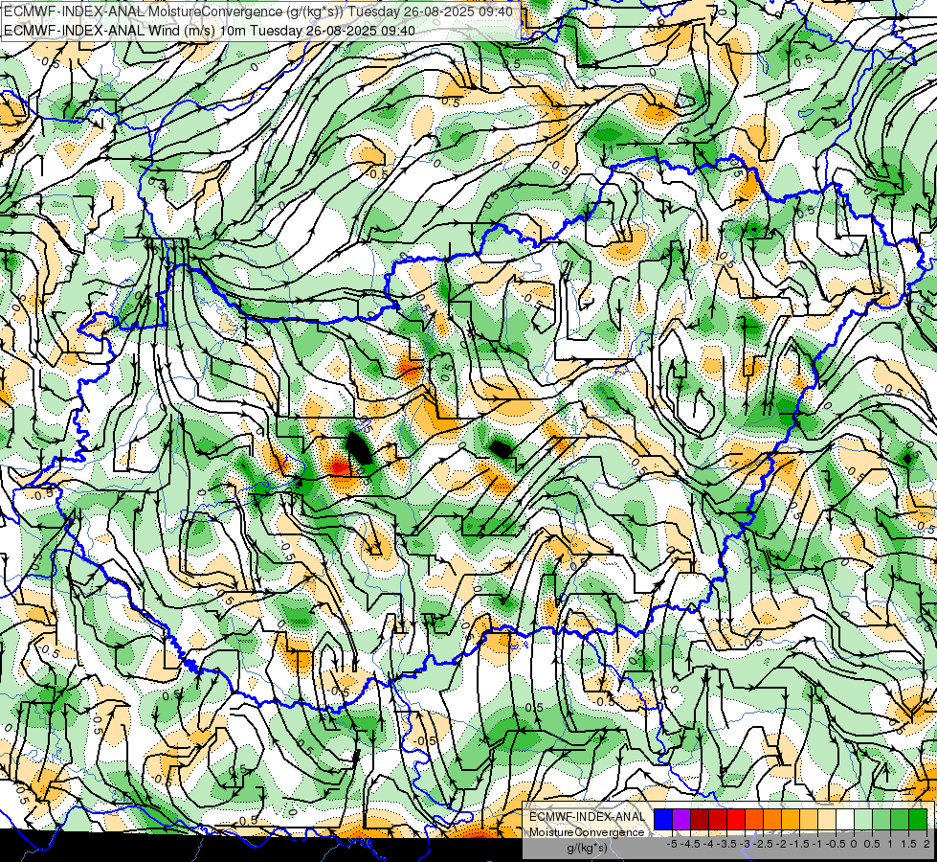937x862 pixels.
Task: Click the 'Wind (m/s) 10m' title line
Action: 210,30
